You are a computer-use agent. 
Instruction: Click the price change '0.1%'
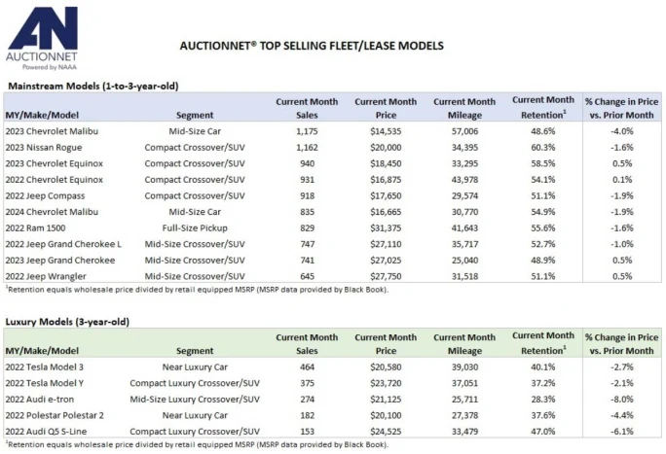[x=622, y=180]
